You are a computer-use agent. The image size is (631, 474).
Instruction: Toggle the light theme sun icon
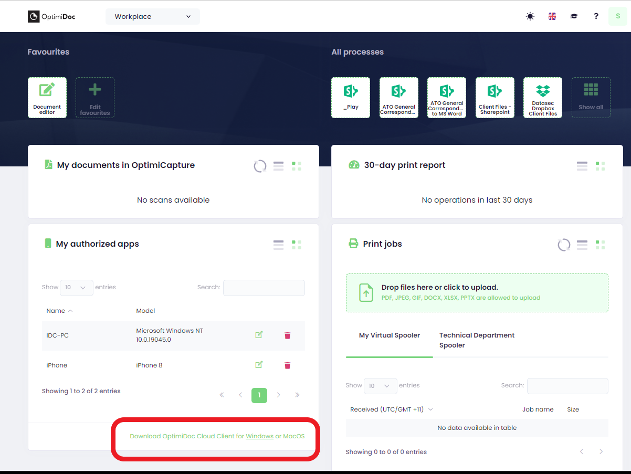[530, 16]
